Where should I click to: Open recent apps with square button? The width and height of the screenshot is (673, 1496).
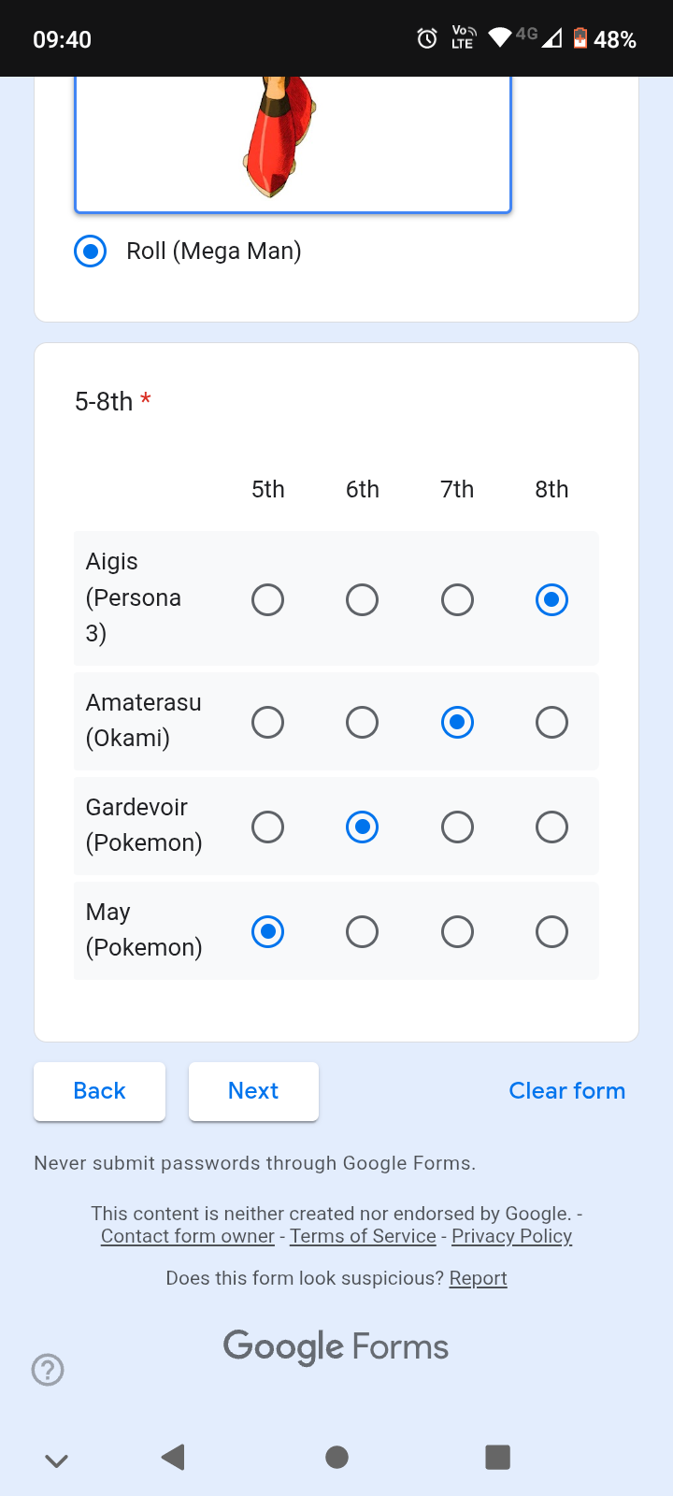(497, 1457)
